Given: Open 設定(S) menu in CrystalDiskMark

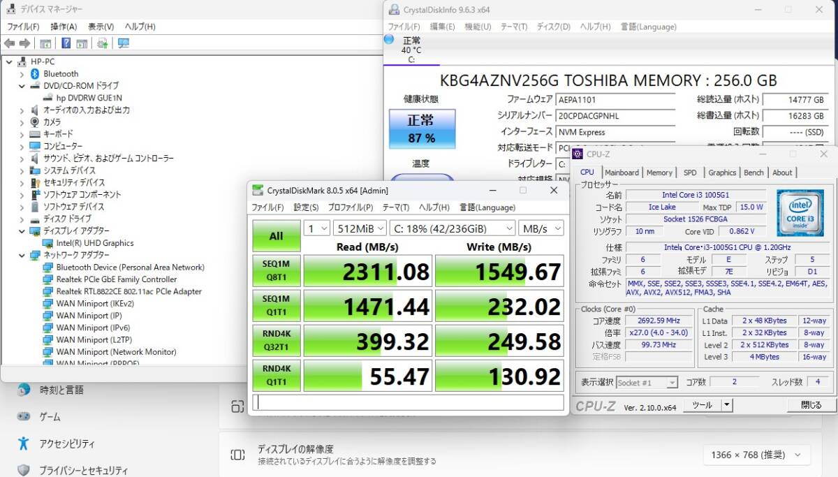Looking at the screenshot, I should (306, 207).
